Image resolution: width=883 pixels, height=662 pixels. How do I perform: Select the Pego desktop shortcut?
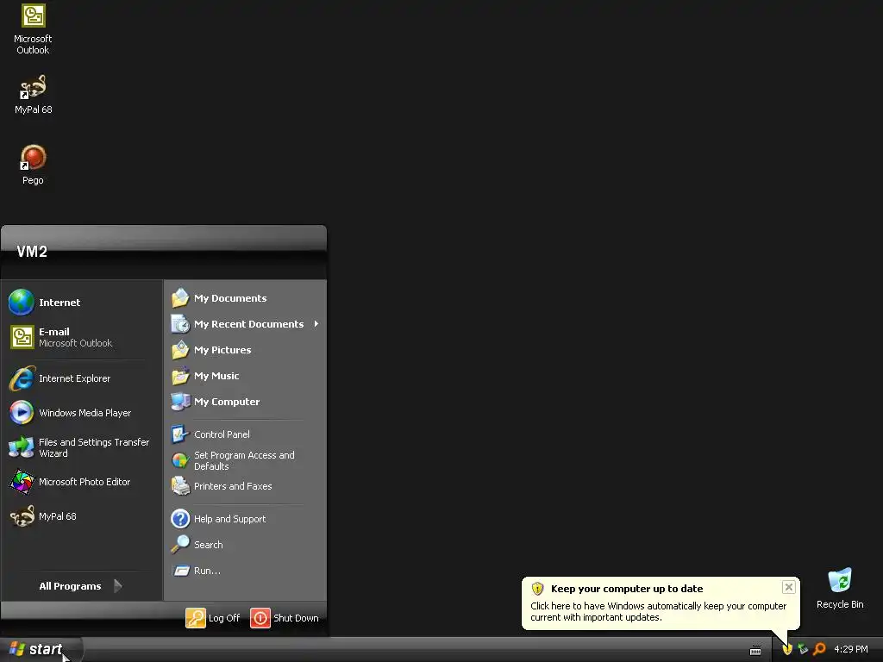pyautogui.click(x=33, y=165)
